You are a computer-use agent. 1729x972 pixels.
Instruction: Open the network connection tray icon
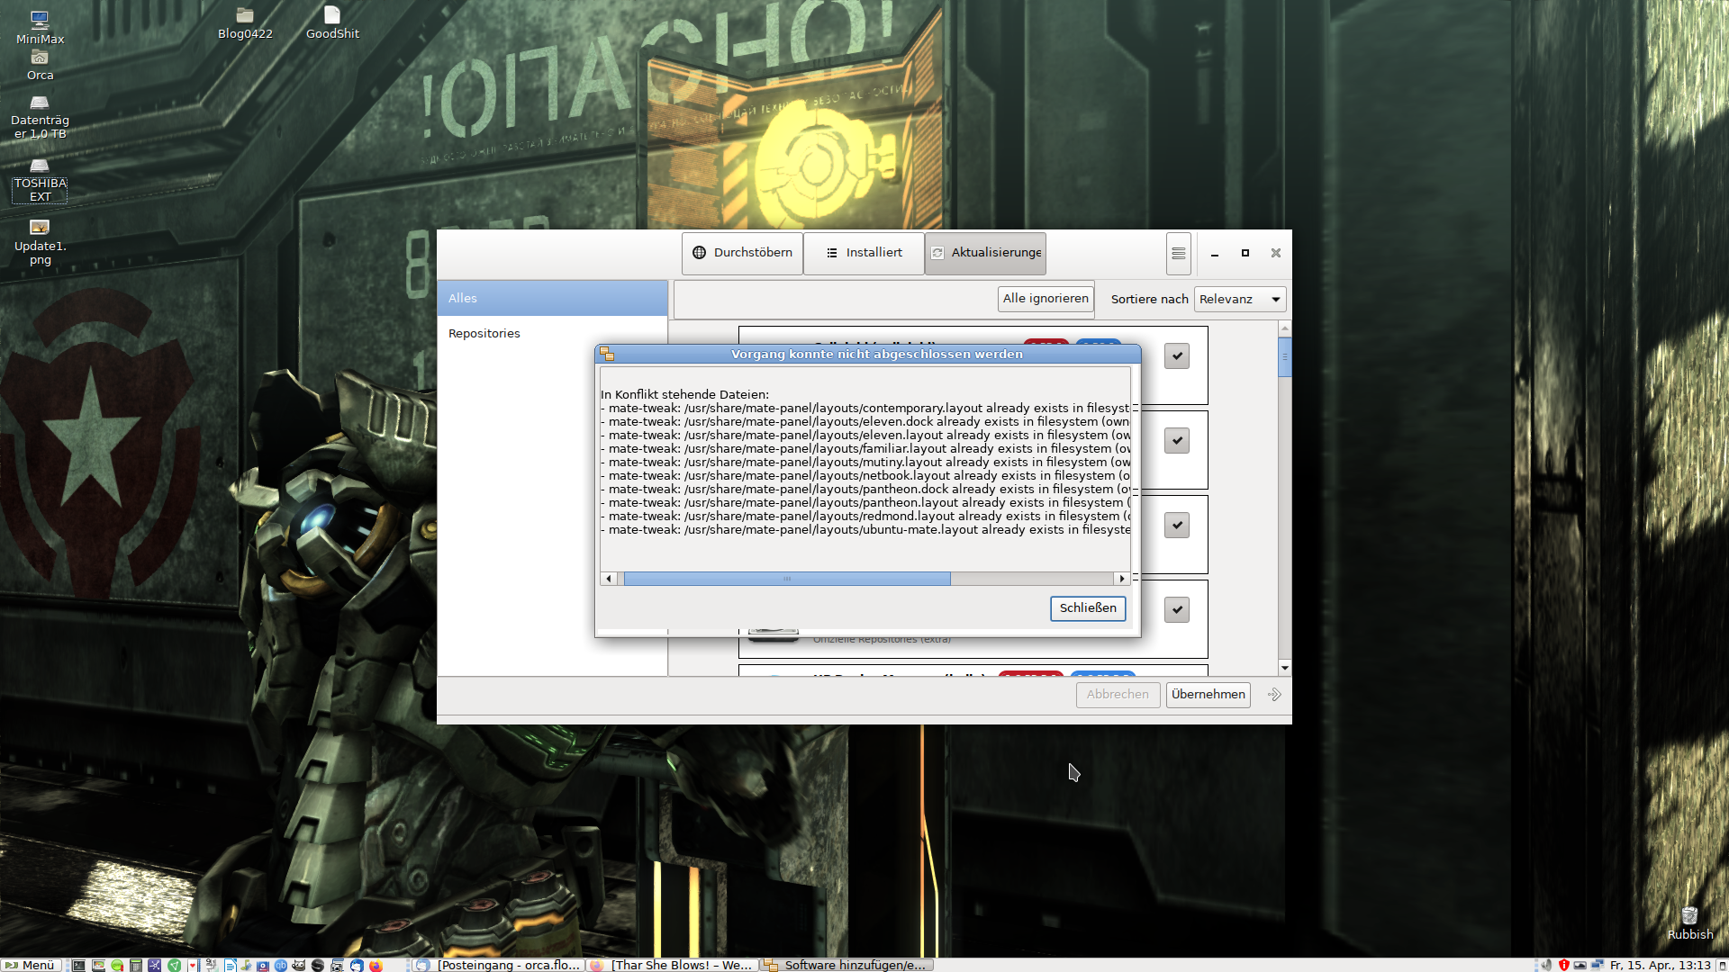point(1598,965)
